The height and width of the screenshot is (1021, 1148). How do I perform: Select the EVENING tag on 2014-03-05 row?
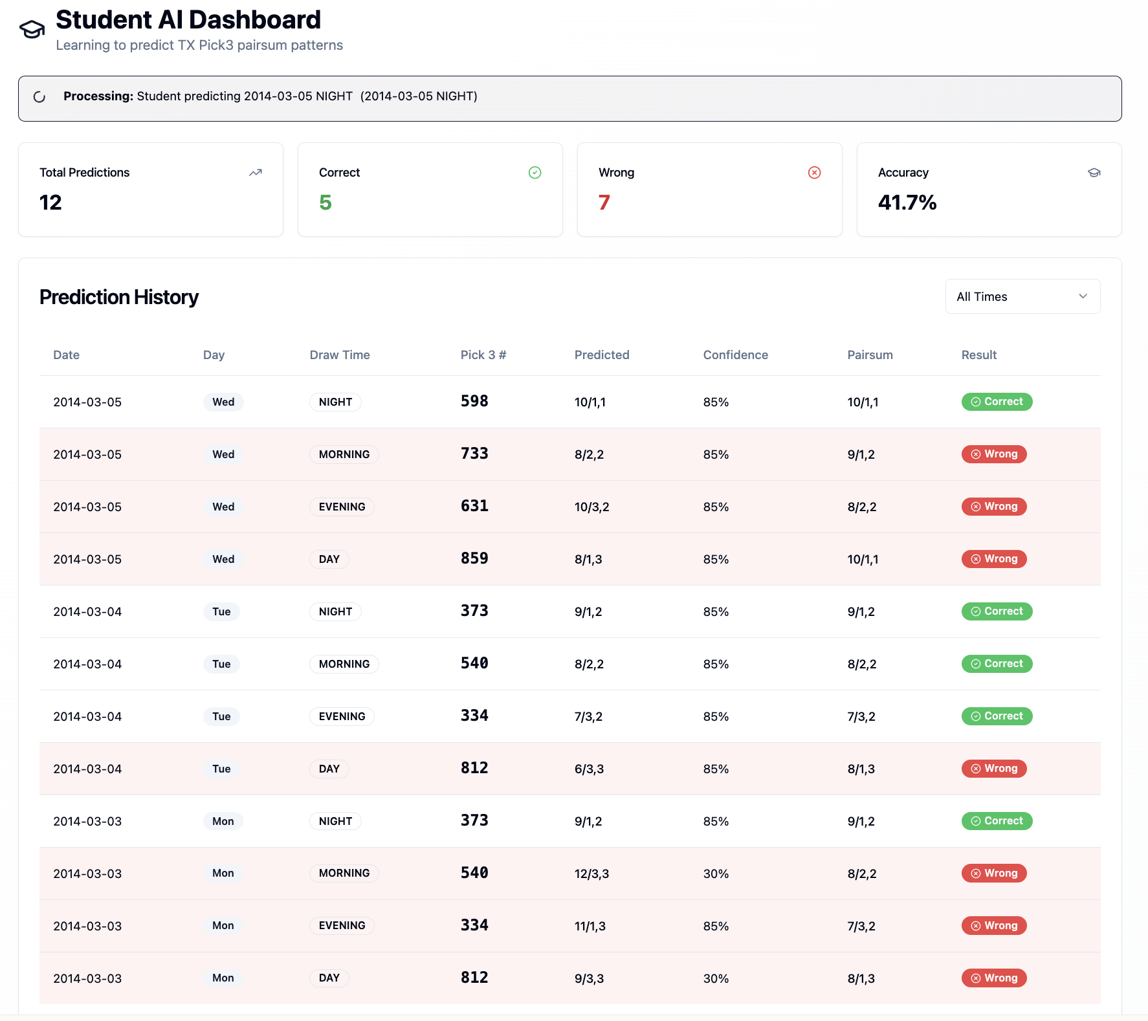[x=342, y=507]
